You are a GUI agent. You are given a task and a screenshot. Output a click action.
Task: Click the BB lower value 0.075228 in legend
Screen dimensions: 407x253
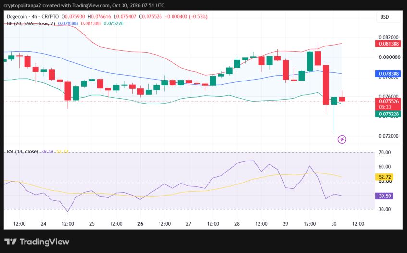tap(113, 23)
